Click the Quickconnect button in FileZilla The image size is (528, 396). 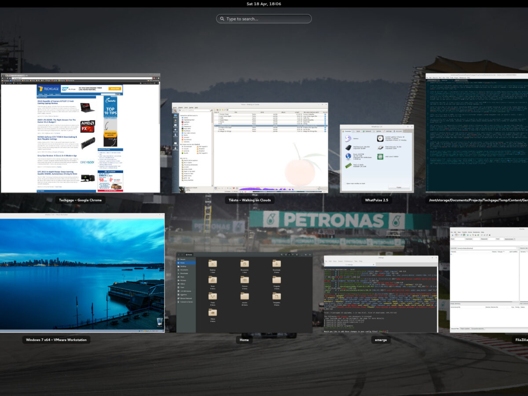click(508, 239)
